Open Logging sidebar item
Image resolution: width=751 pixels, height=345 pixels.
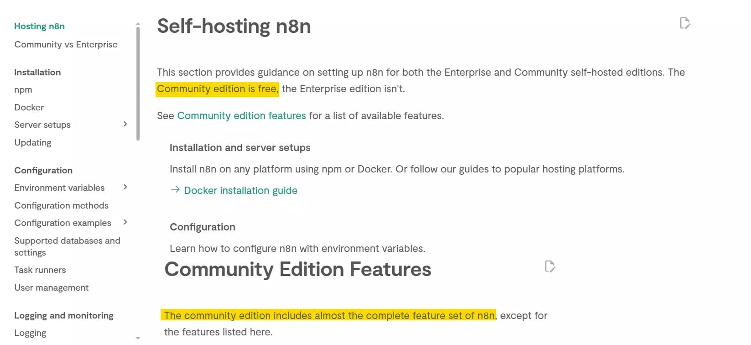click(x=30, y=333)
